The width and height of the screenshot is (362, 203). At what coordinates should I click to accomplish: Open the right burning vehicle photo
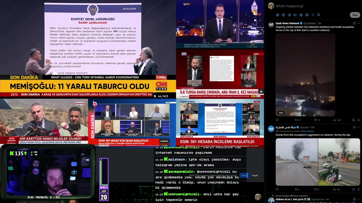pyautogui.click(x=339, y=162)
